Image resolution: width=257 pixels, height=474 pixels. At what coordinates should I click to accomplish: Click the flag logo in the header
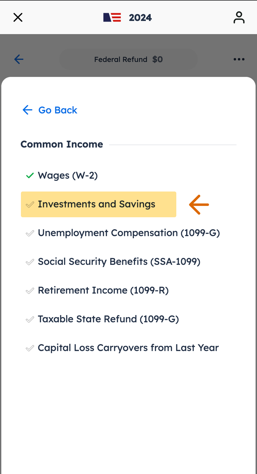click(x=112, y=17)
